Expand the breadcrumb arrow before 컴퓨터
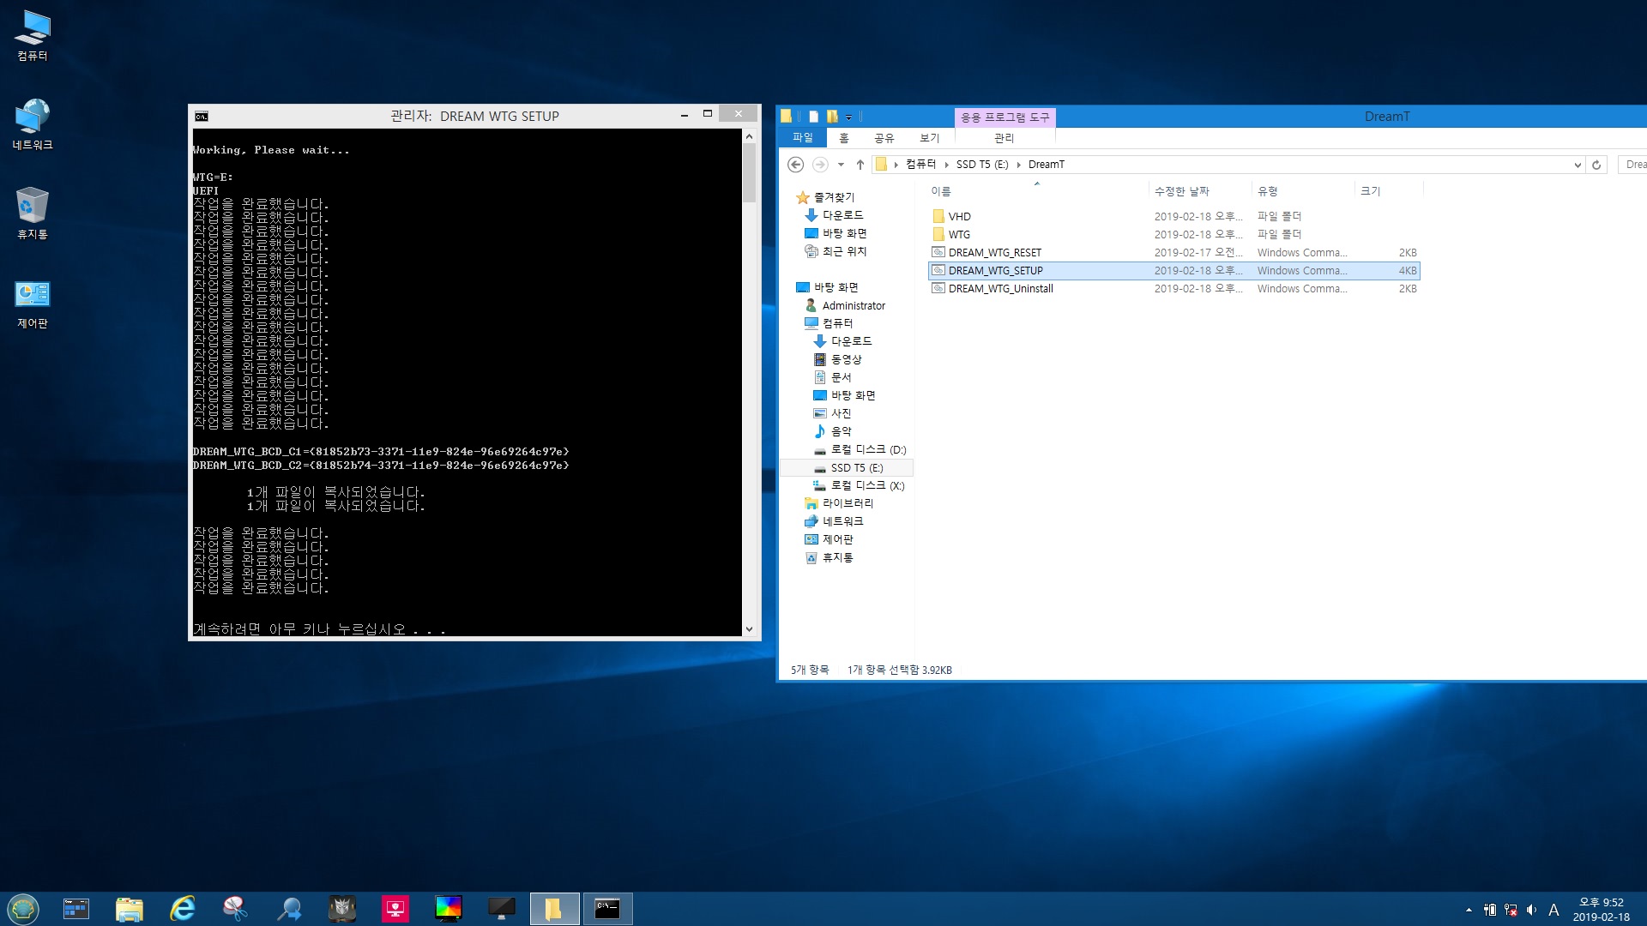 pos(896,165)
